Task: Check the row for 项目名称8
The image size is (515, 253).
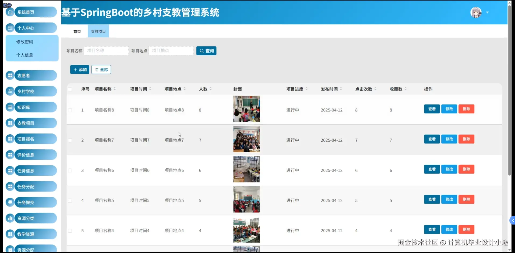Action: (x=70, y=110)
